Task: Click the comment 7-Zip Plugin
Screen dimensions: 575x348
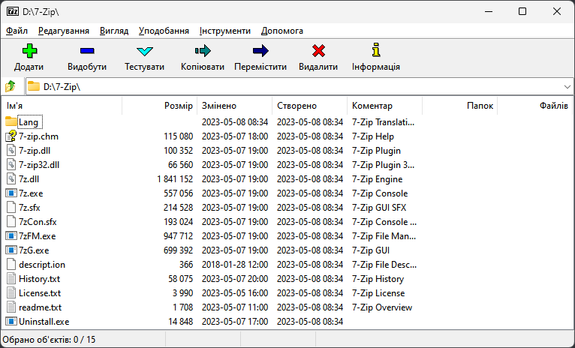Action: pos(376,151)
